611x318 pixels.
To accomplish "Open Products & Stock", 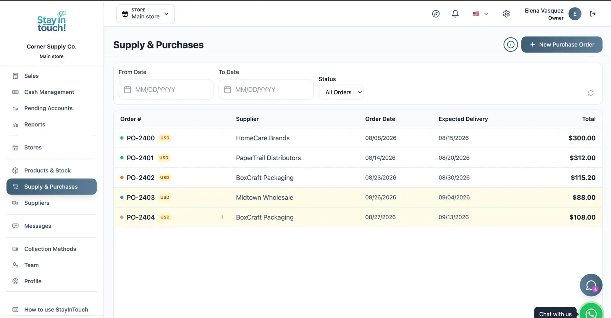I will (x=52, y=170).
